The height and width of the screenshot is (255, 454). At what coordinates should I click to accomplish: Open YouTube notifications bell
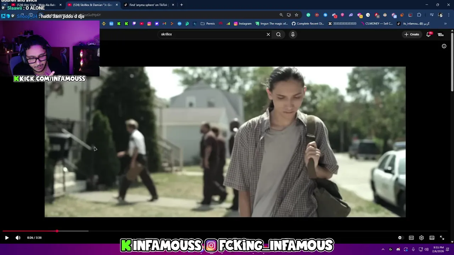(428, 34)
